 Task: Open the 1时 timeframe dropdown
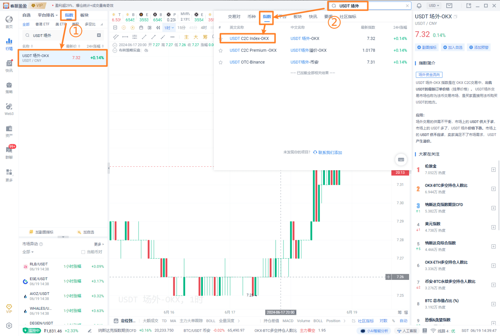pos(169,28)
